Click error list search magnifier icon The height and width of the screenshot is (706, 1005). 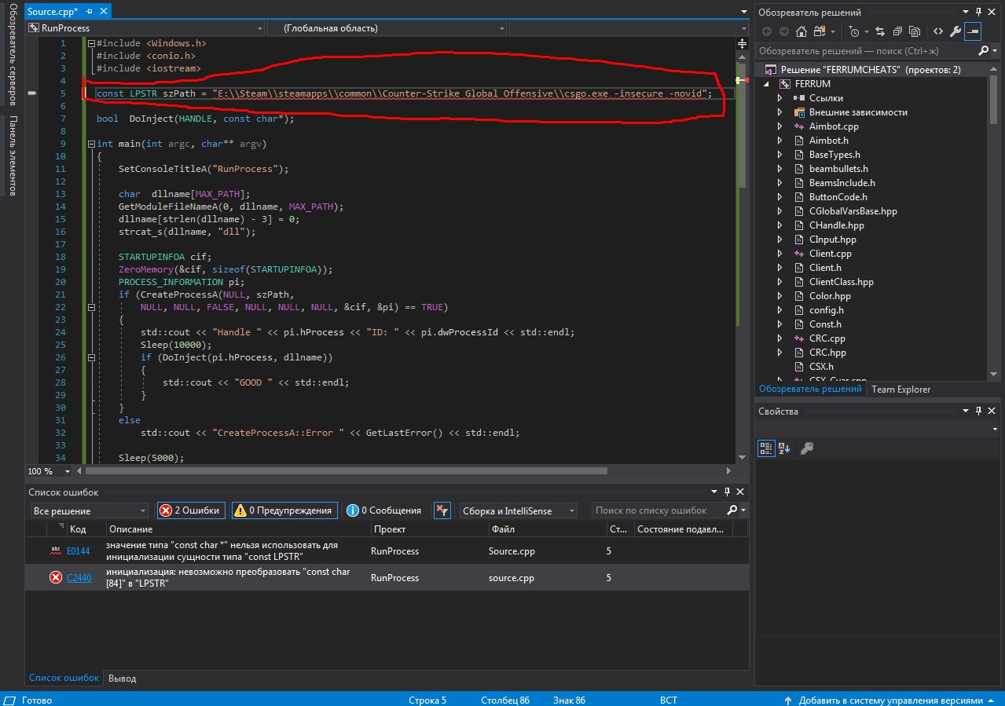(x=732, y=510)
